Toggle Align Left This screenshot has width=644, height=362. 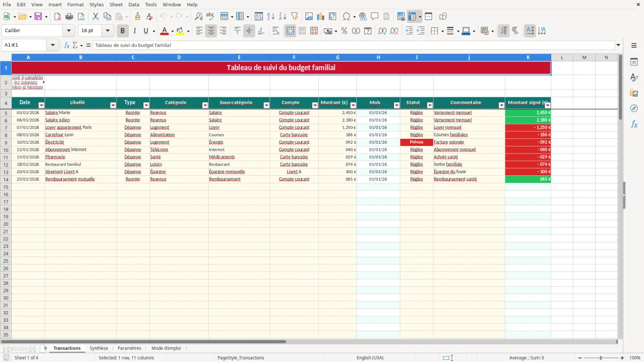coord(199,31)
